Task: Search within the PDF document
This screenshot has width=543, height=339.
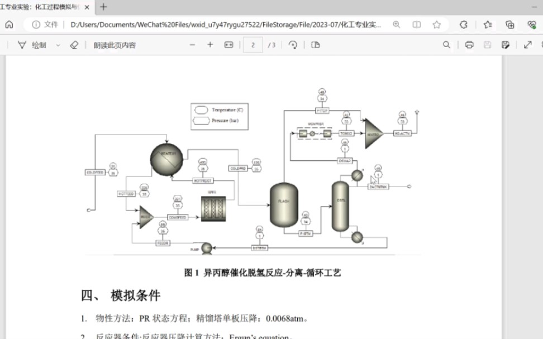Action: [447, 45]
